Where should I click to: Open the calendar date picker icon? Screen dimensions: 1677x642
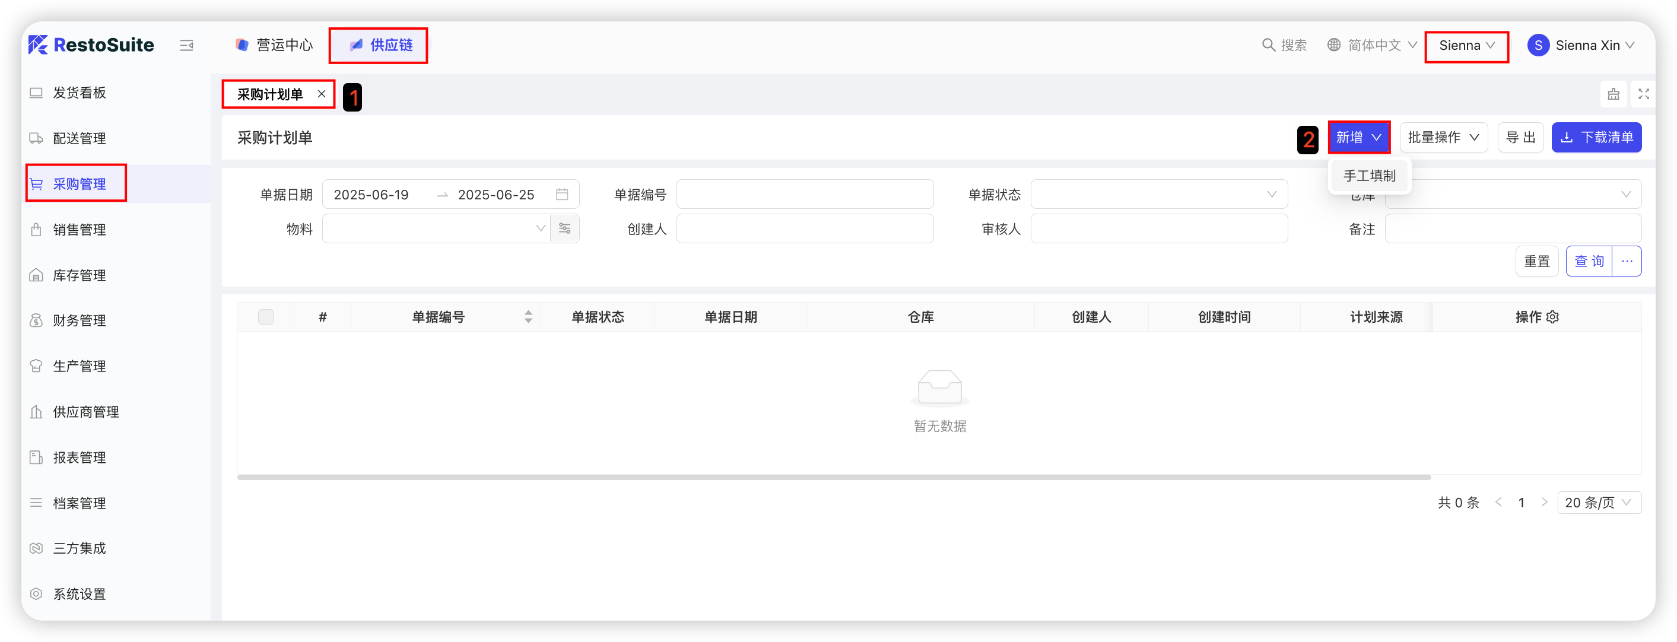coord(562,194)
